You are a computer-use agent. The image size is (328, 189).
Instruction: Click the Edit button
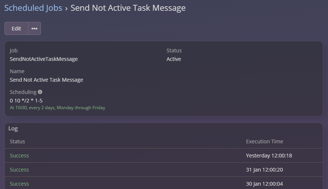(x=16, y=29)
